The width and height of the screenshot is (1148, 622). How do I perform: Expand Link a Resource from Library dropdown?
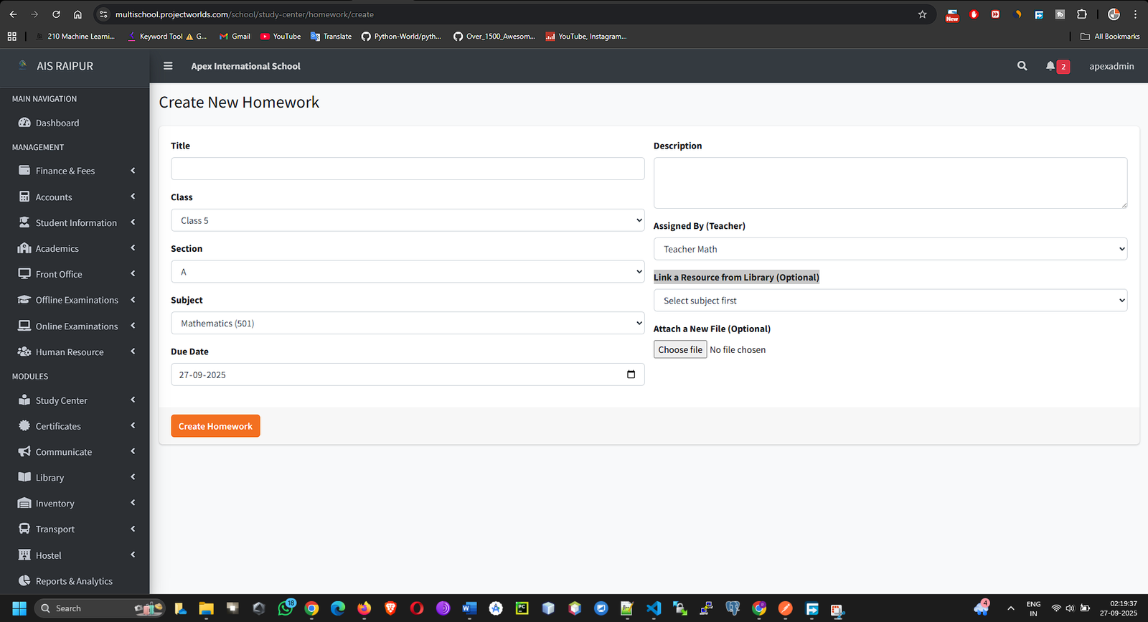click(890, 301)
